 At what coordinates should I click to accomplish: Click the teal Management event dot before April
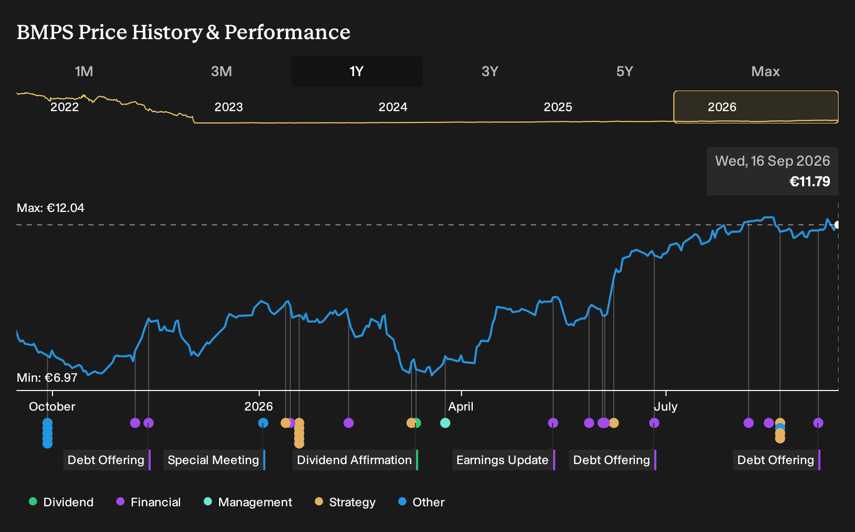pos(446,423)
